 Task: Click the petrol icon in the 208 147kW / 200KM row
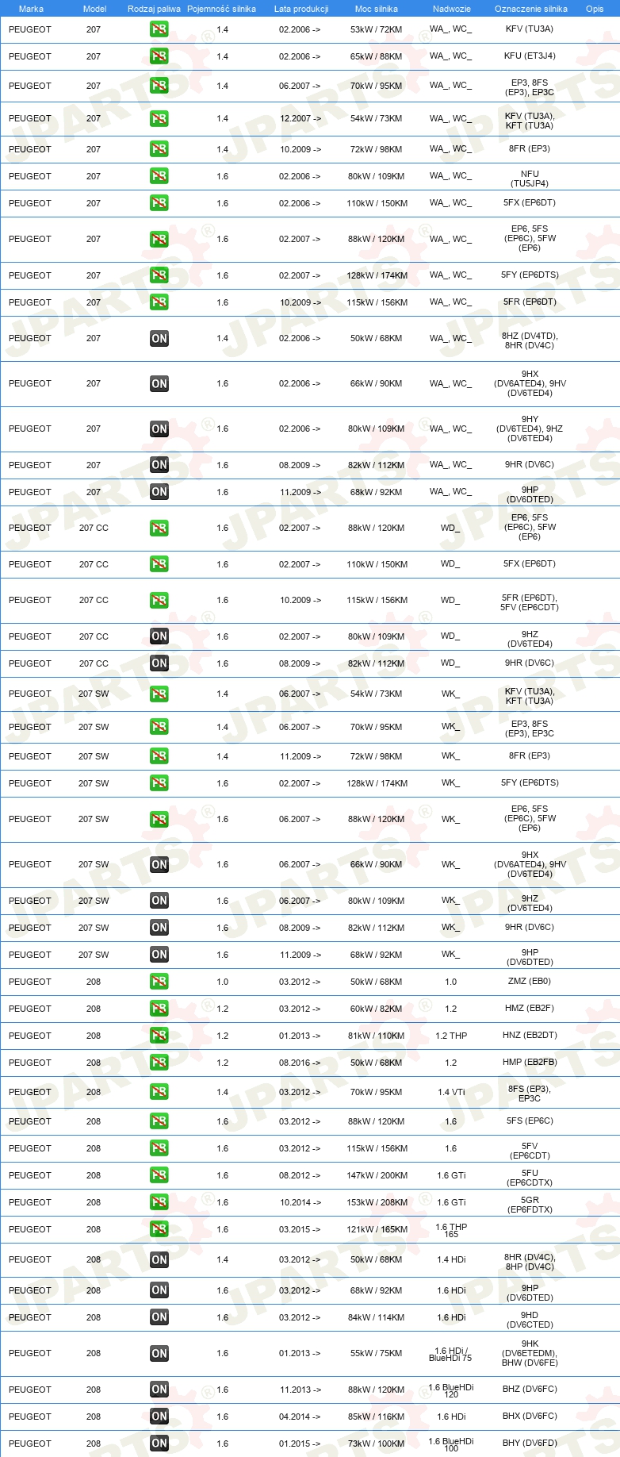pyautogui.click(x=159, y=1175)
